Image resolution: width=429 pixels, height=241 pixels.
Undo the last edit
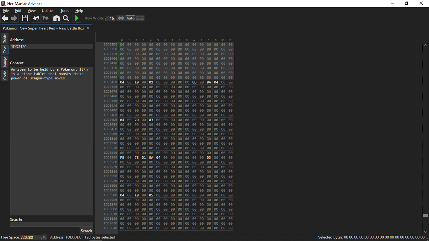36,18
